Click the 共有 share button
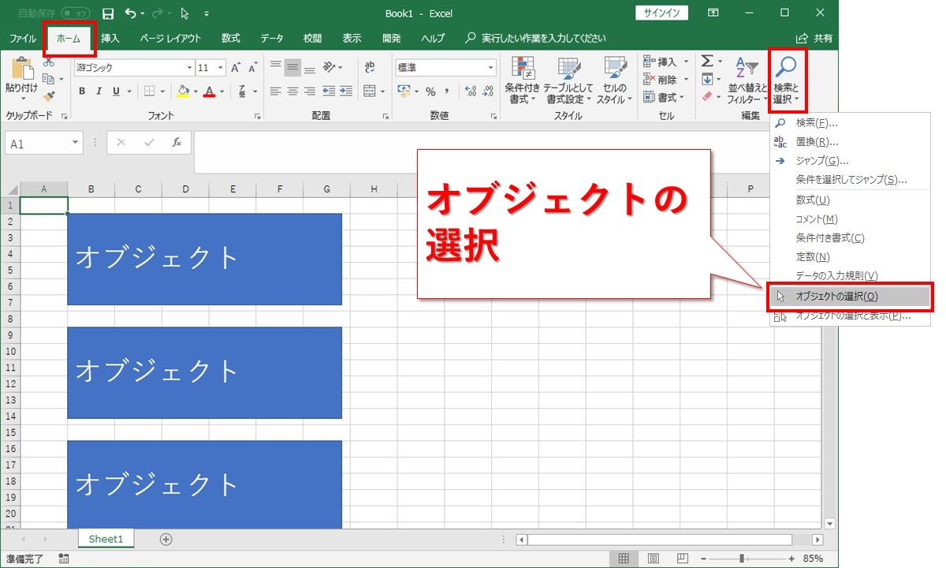This screenshot has height=568, width=946. pos(814,38)
